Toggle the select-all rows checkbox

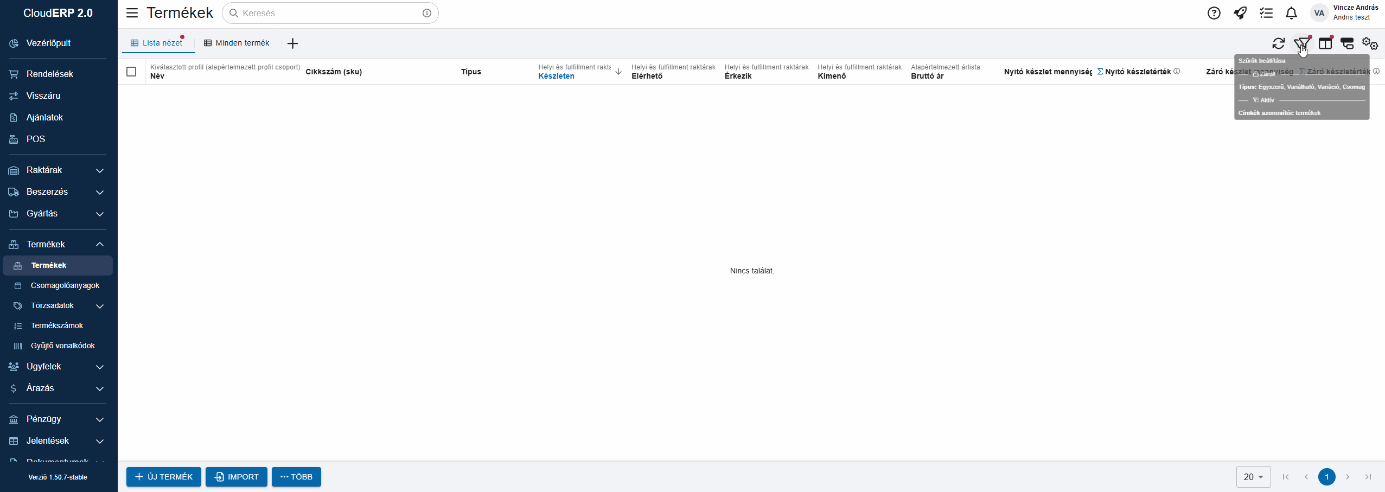point(131,72)
